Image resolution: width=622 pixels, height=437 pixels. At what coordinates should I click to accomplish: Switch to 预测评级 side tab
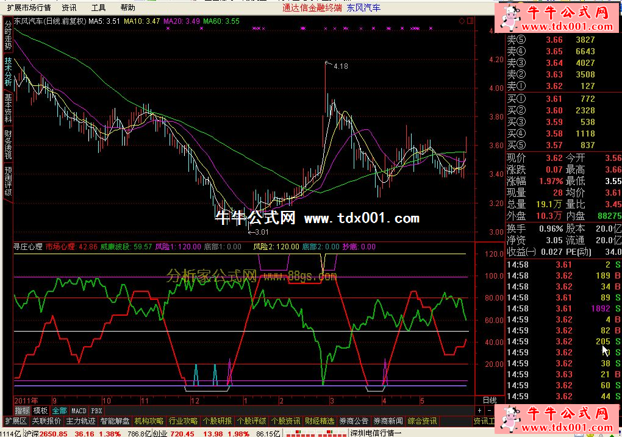pyautogui.click(x=8, y=181)
